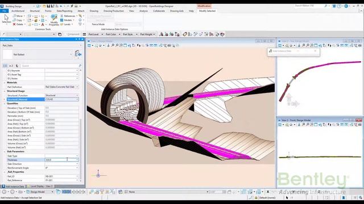This screenshot has height=204, width=364.
Task: Click the view number toggle buttons at bottom
Action: pos(73,192)
